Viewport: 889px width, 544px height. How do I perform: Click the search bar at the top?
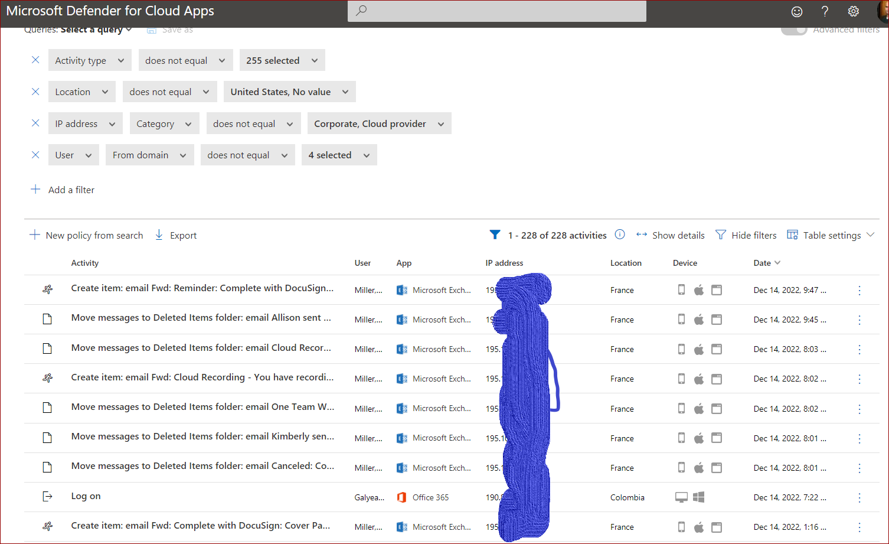496,11
